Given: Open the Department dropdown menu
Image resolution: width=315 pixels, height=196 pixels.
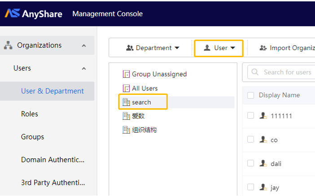Looking at the screenshot, I should point(153,48).
